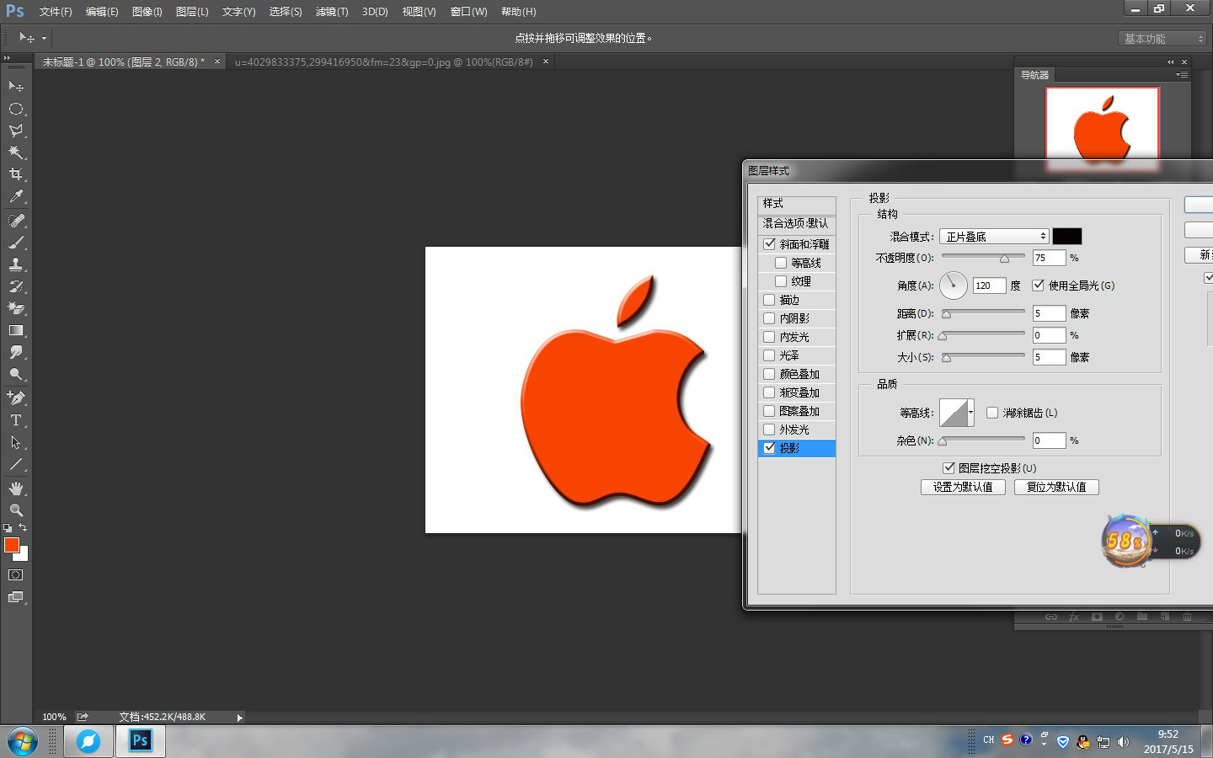Click the 设置为默认值 button

click(x=963, y=487)
